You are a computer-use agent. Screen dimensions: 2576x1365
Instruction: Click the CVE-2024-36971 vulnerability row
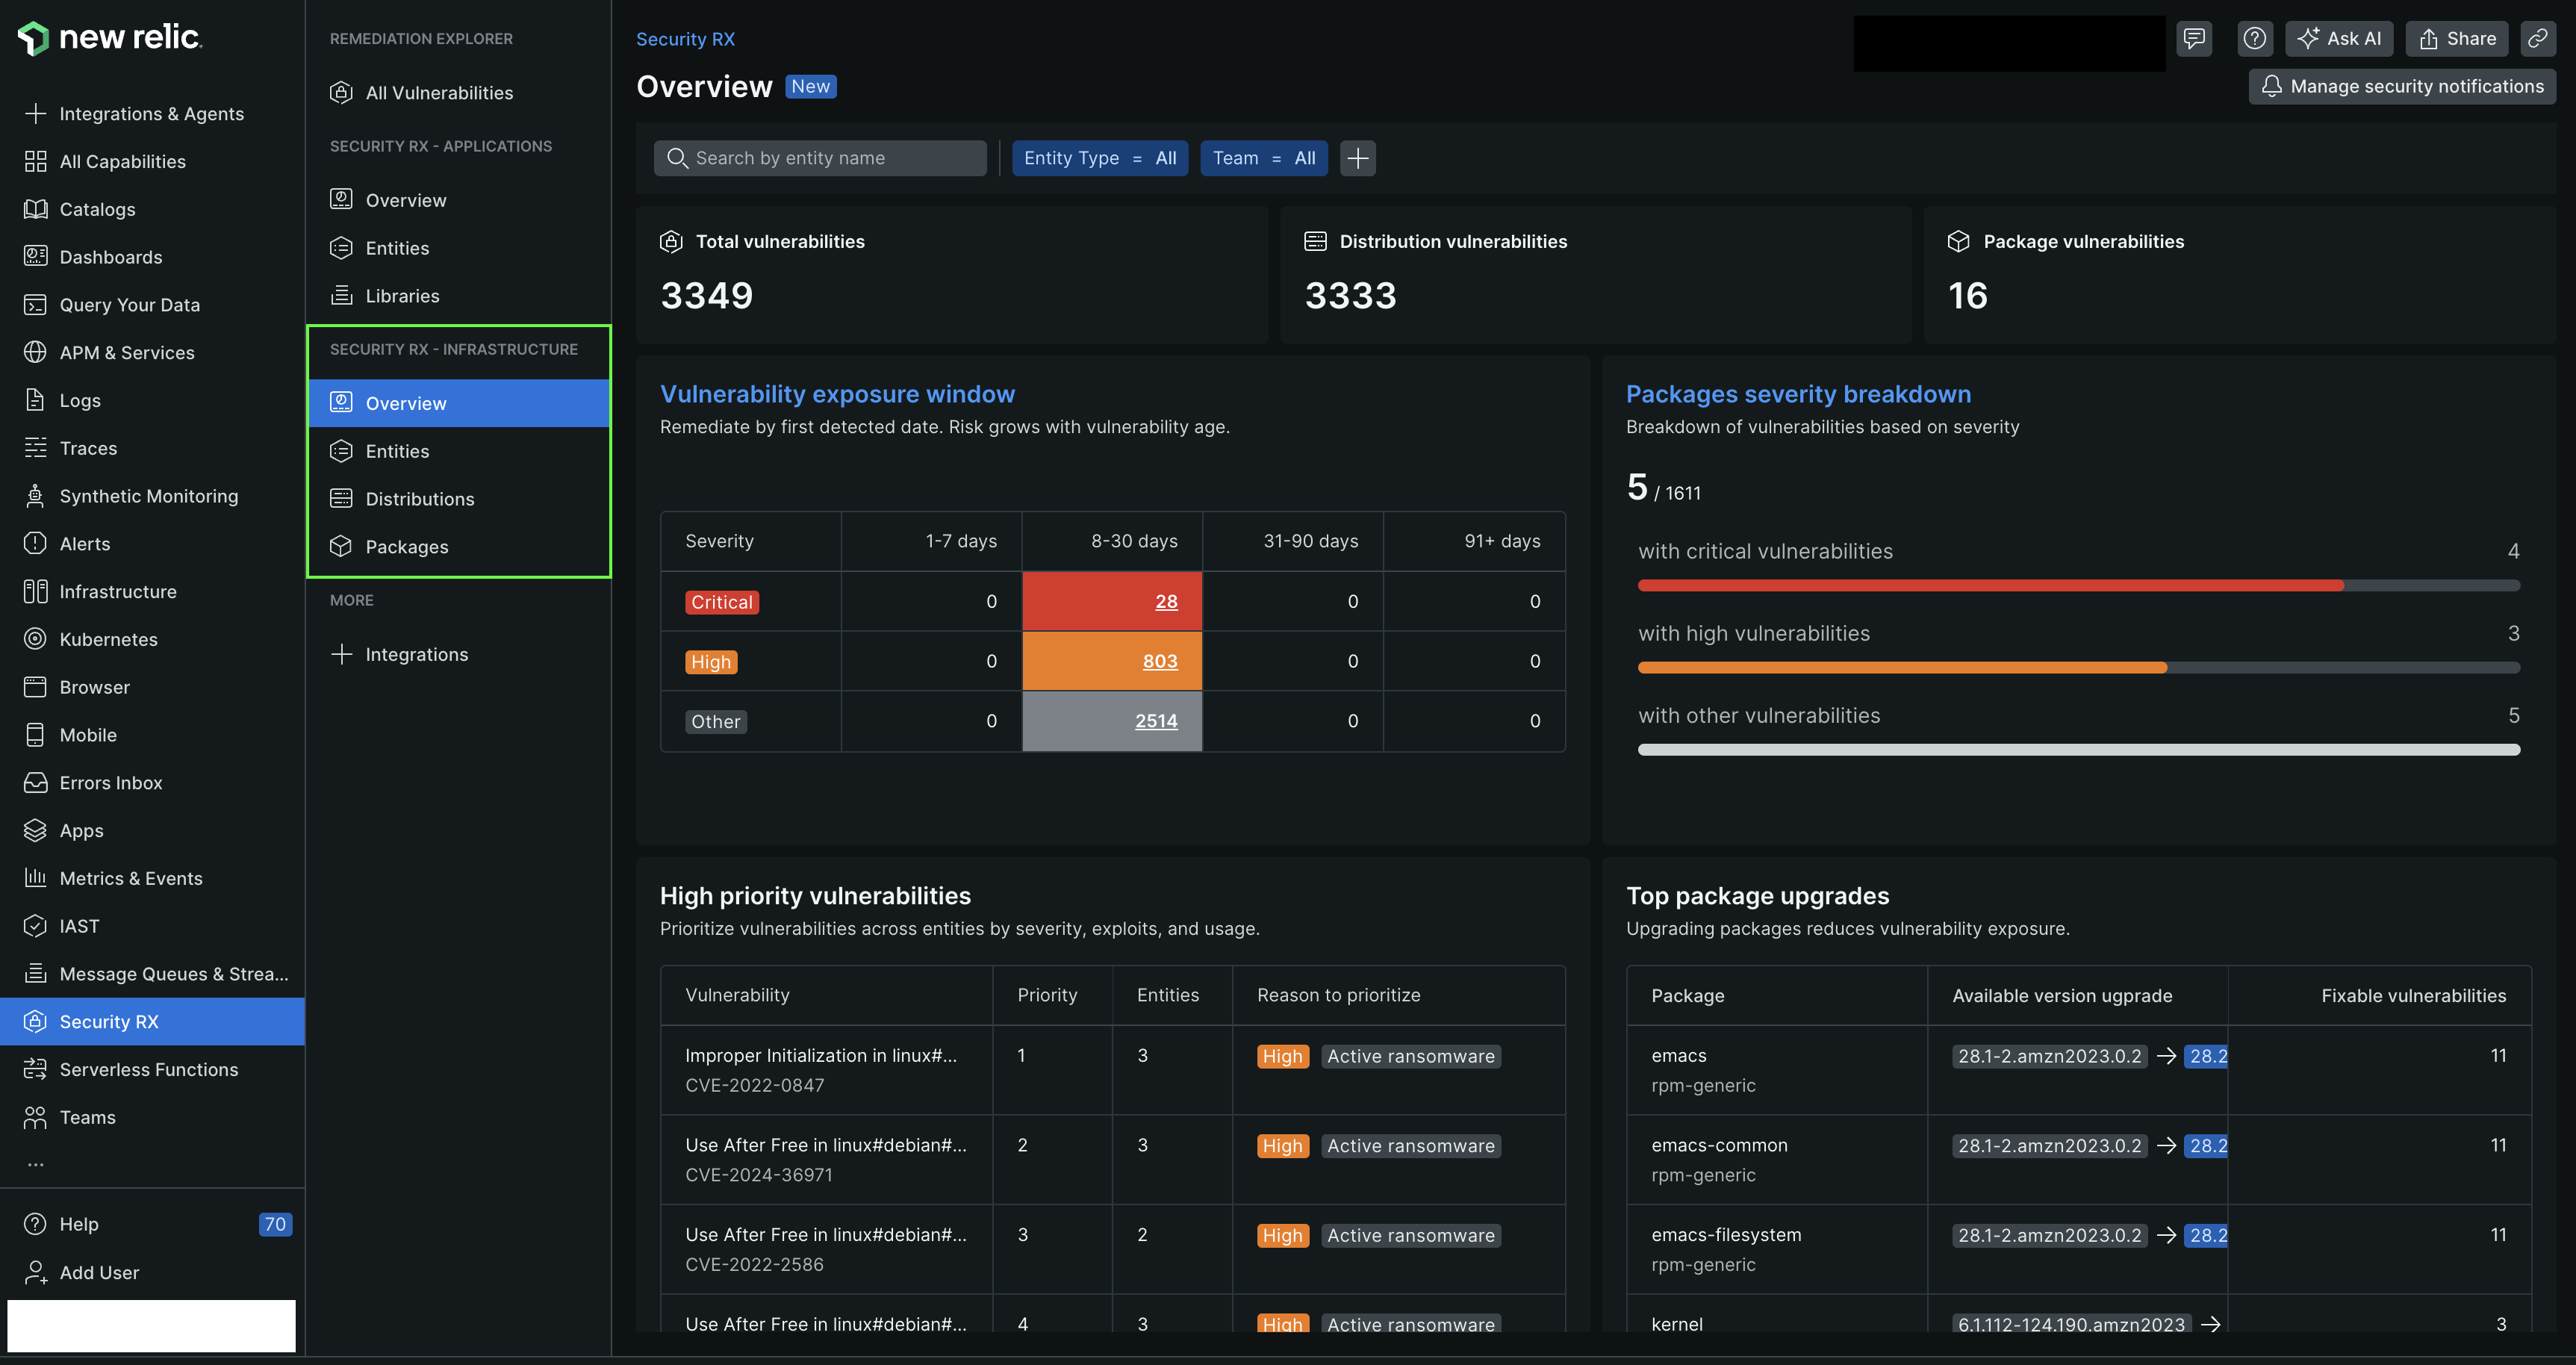(1112, 1160)
